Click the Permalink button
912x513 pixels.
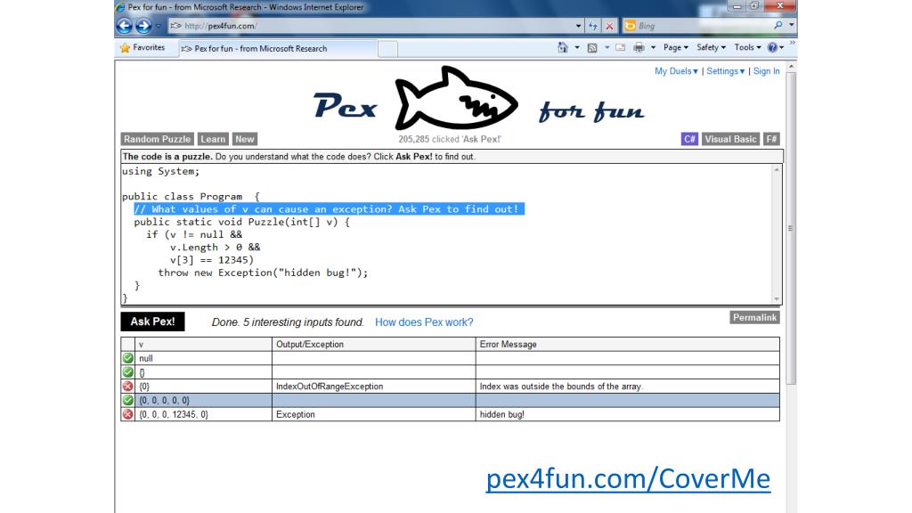click(754, 318)
